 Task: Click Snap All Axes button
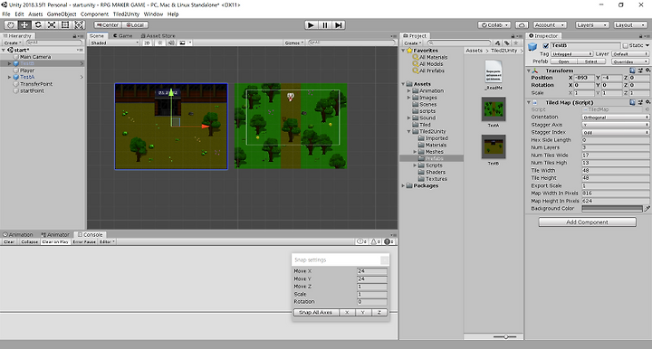point(316,313)
